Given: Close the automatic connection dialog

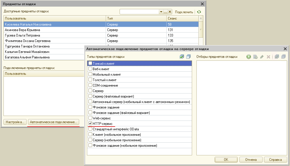Looking at the screenshot, I should tap(285, 49).
